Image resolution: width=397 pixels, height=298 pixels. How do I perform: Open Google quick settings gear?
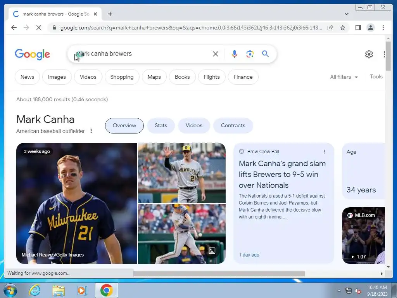click(x=369, y=54)
